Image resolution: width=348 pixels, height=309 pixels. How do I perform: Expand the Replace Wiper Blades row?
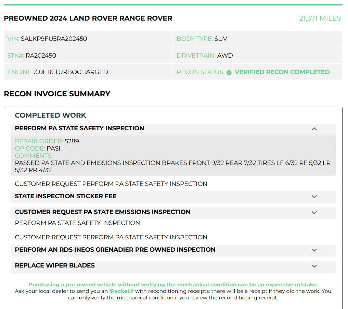[173, 266]
